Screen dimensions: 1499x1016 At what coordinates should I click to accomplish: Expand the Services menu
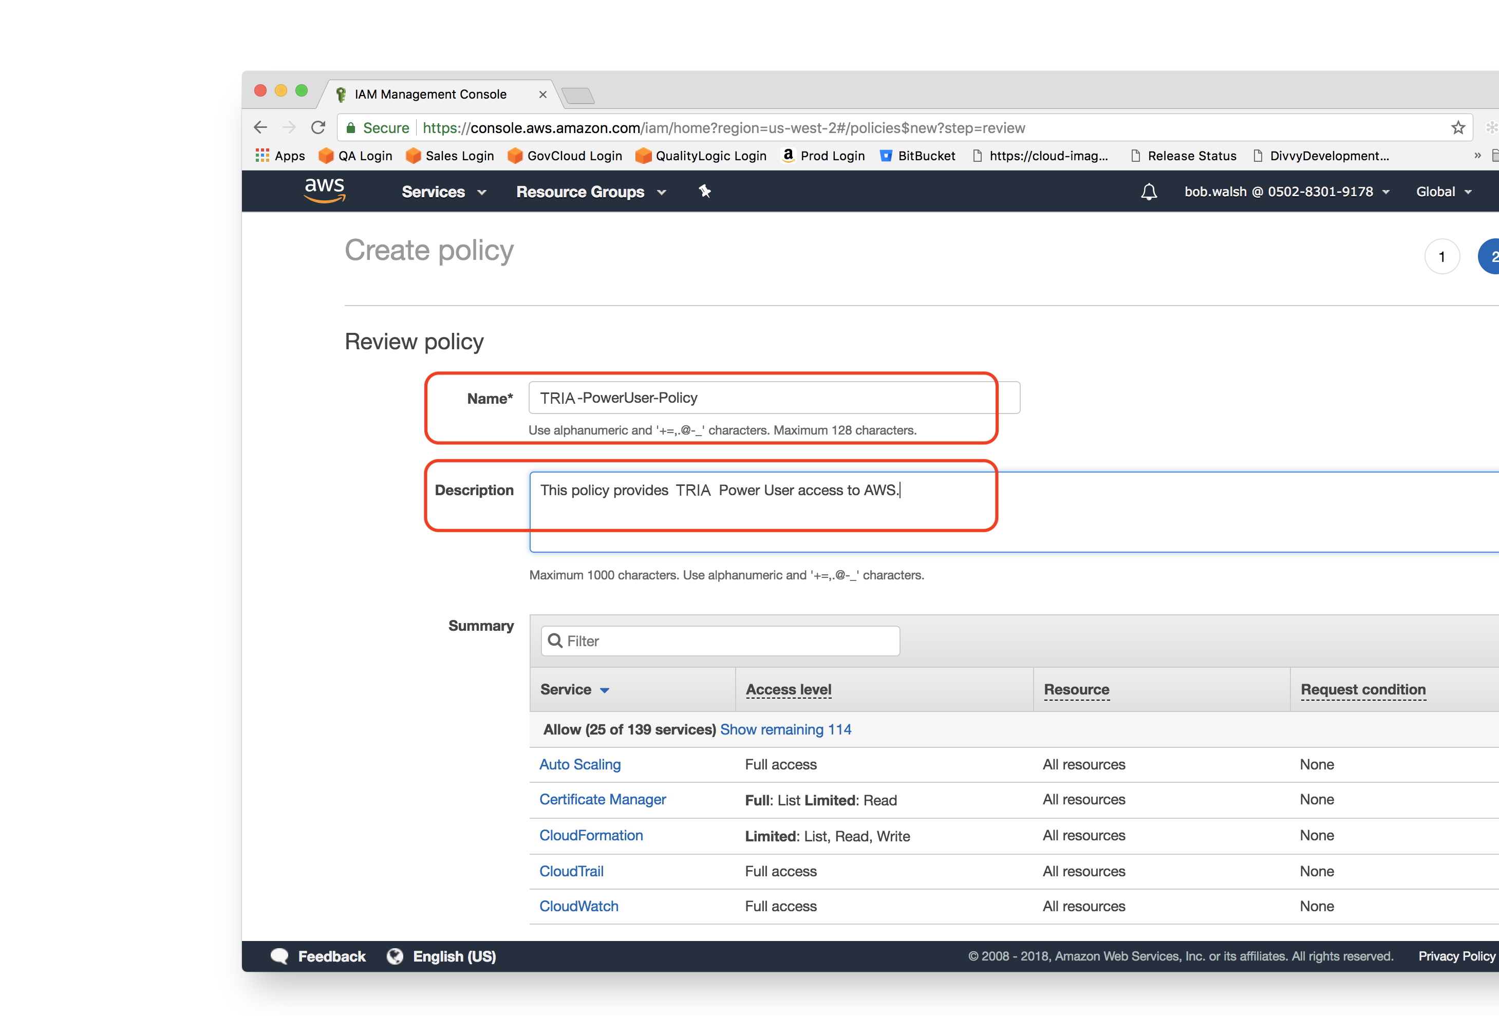(x=444, y=192)
